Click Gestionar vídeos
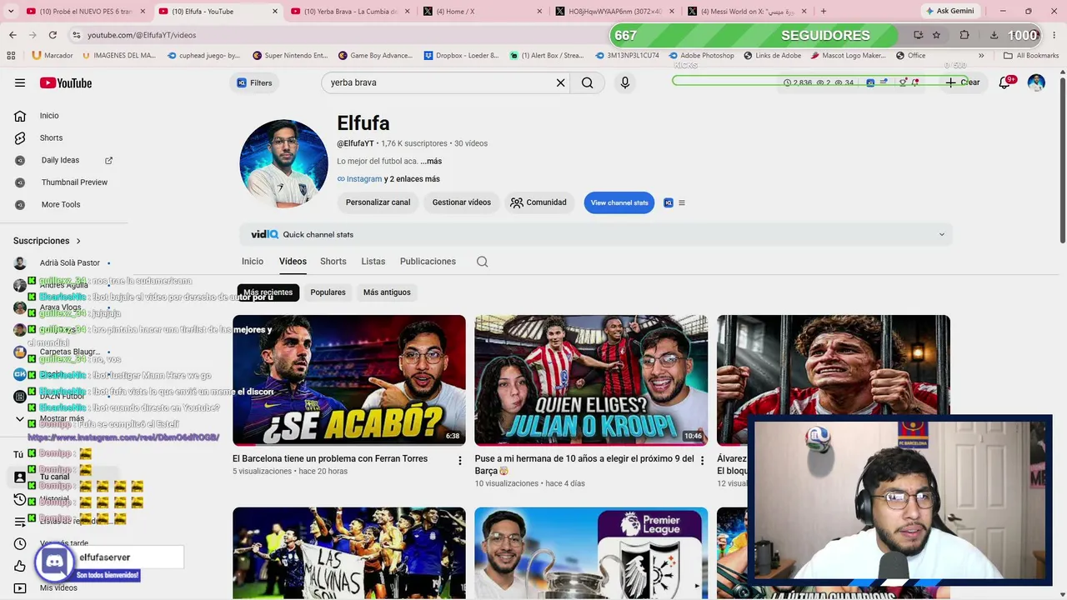1067x600 pixels. tap(461, 202)
